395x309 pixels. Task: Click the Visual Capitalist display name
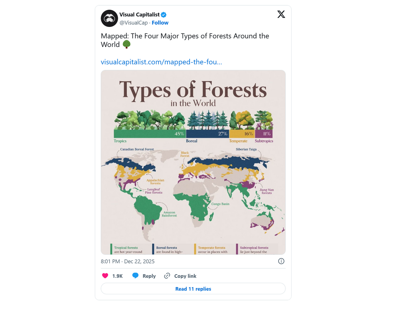(139, 14)
